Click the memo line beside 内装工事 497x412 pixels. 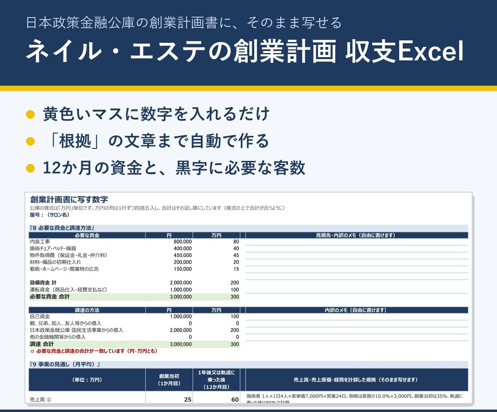pos(357,242)
